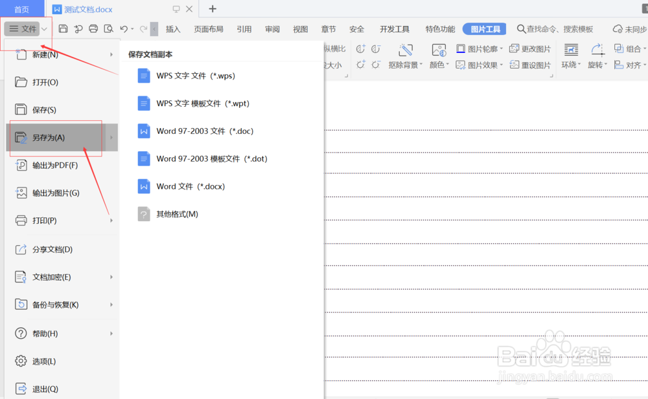Click the 查找命令、搜索模板 search field
This screenshot has width=648, height=399.
coord(555,29)
